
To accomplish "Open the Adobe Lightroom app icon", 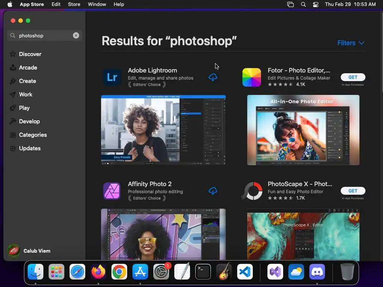I will click(x=112, y=77).
